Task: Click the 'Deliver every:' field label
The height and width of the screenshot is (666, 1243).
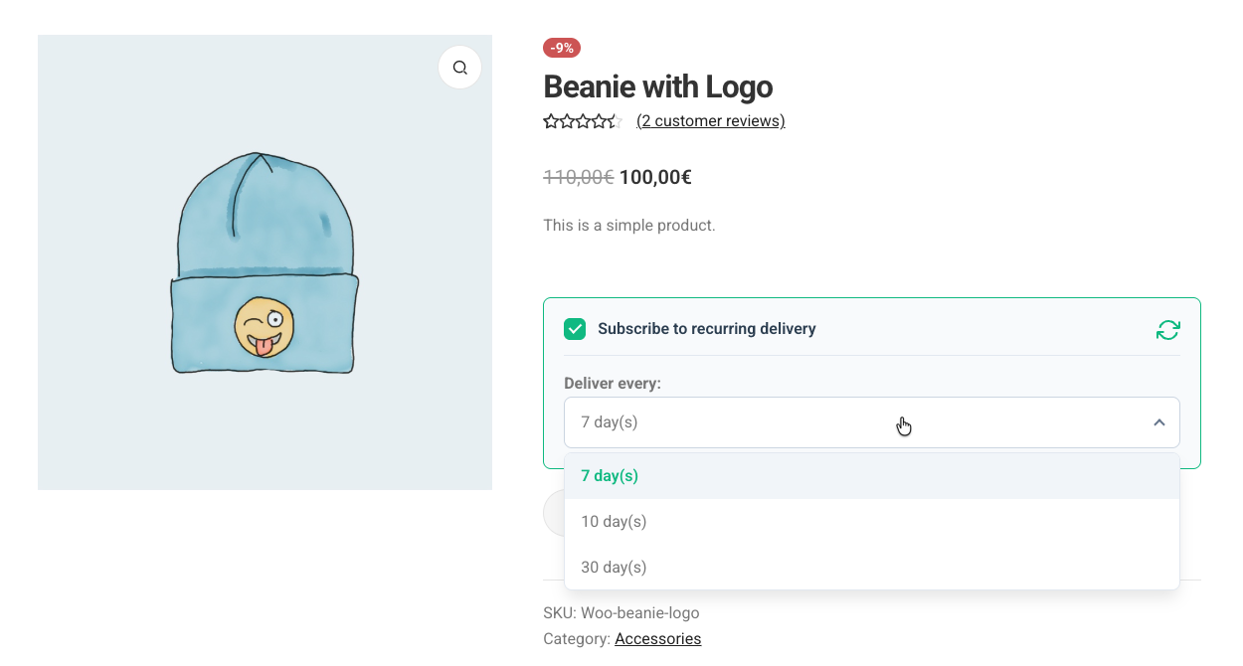Action: [x=612, y=384]
